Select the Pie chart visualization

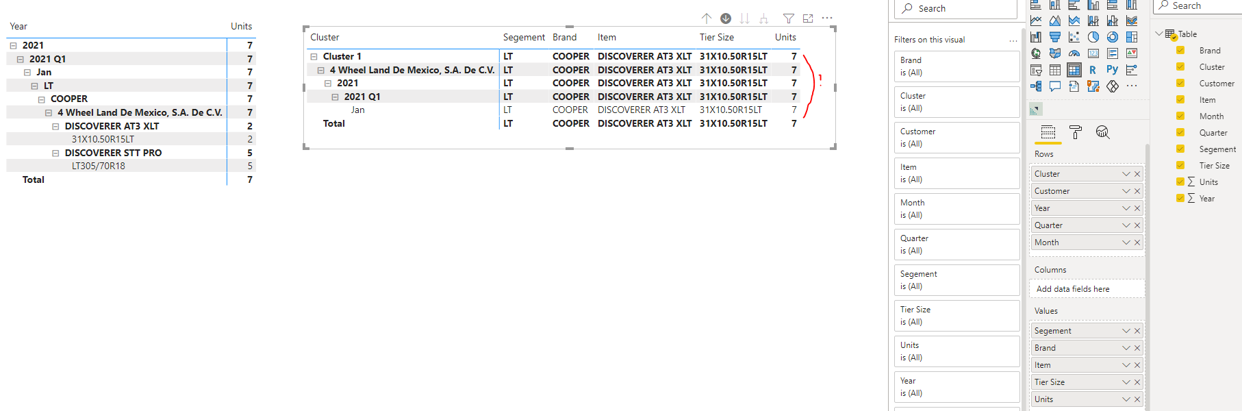(x=1093, y=37)
